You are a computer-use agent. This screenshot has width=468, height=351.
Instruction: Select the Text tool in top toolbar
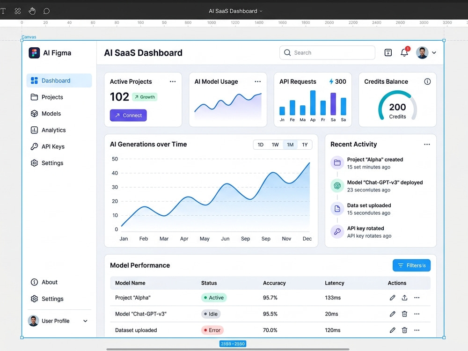[x=3, y=11]
